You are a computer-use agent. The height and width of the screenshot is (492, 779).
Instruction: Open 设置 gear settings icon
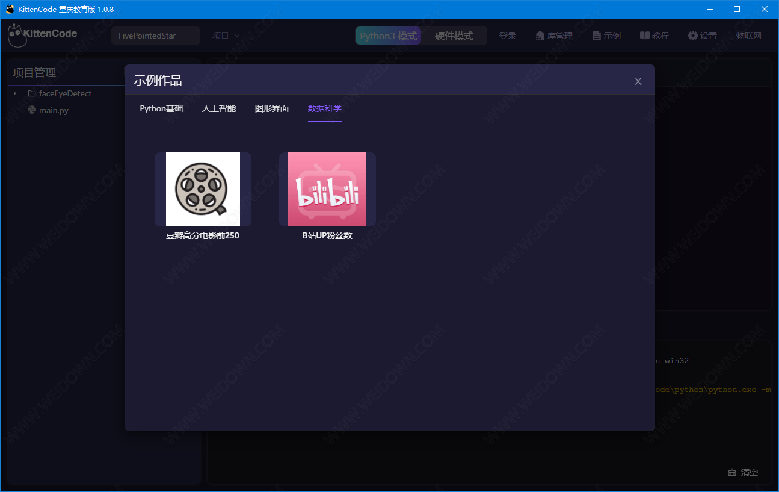coord(693,36)
